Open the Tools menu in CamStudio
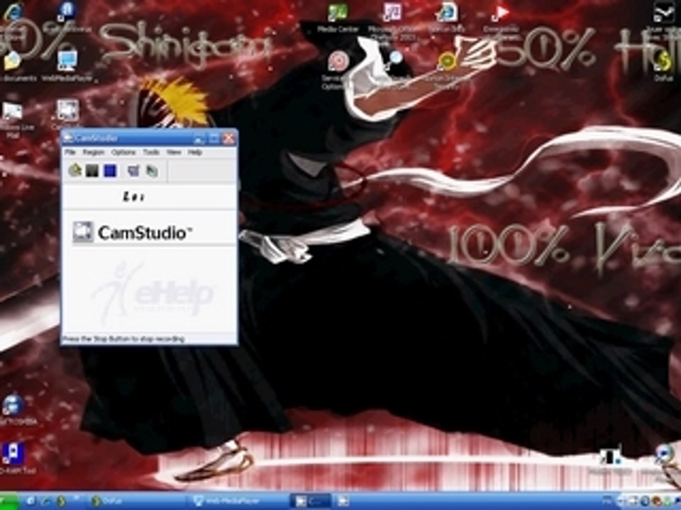The width and height of the screenshot is (681, 510). point(151,152)
